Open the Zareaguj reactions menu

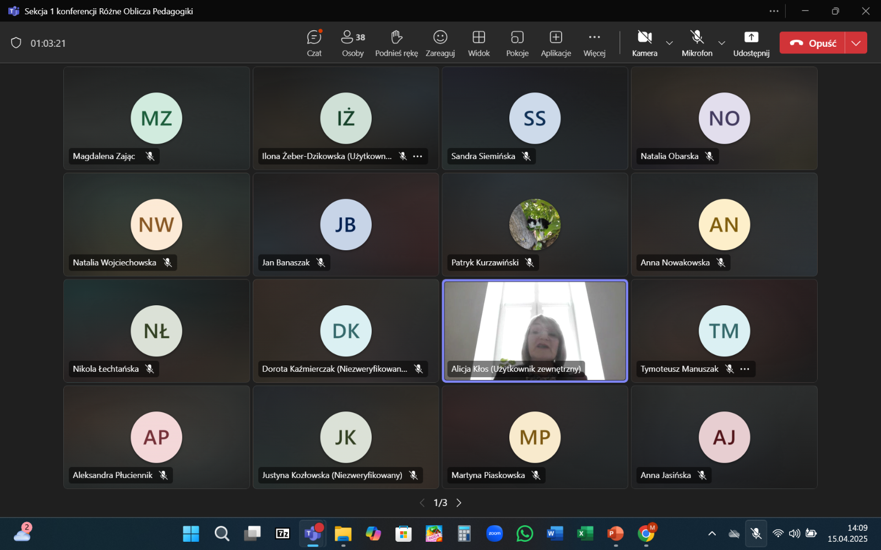(440, 43)
